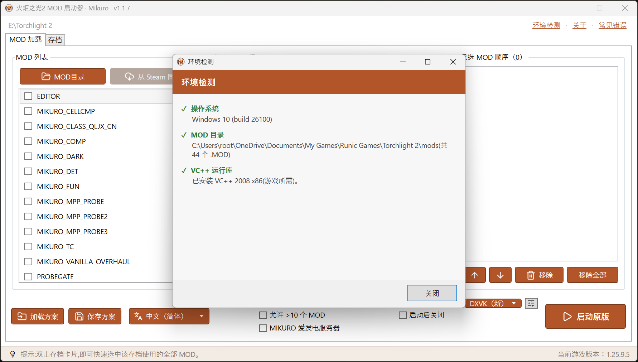
Task: Open the 中文（简体）language dropdown
Action: [x=169, y=316]
